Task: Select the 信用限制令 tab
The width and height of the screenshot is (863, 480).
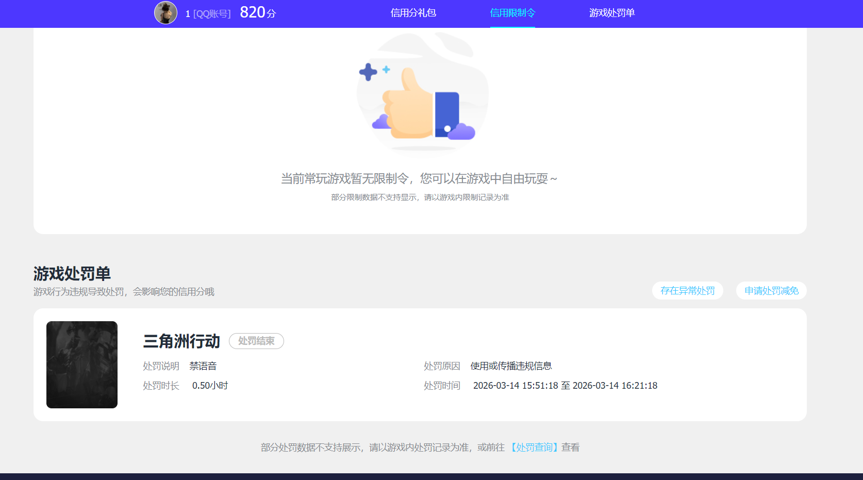Action: pos(512,13)
